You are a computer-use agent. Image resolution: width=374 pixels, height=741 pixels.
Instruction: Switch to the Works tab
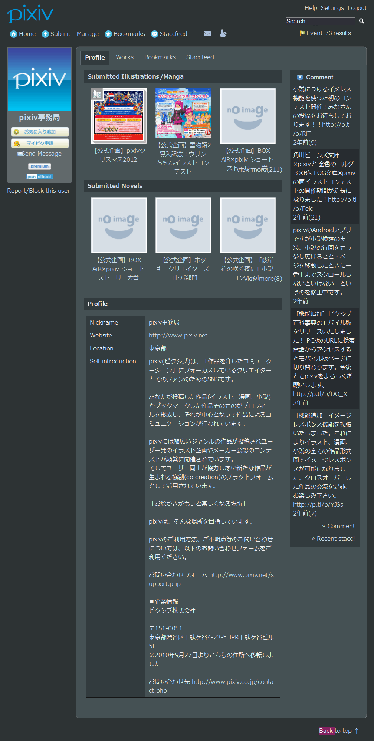click(125, 57)
